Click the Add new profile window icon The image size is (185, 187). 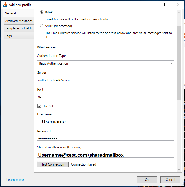(x=5, y=5)
